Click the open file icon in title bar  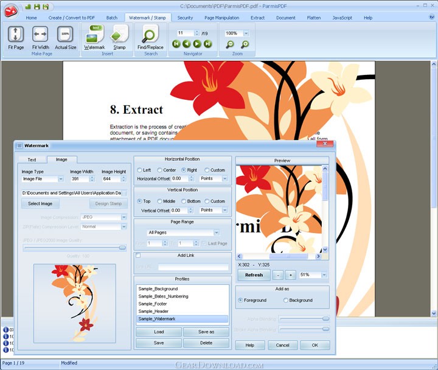pos(28,6)
